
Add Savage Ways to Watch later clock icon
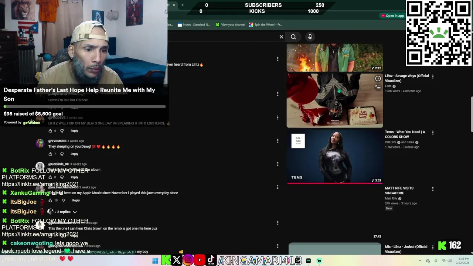click(x=378, y=79)
